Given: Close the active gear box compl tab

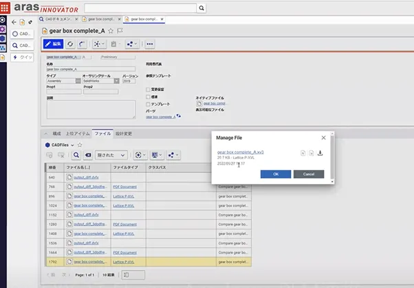Looking at the screenshot, I should tap(162, 19).
